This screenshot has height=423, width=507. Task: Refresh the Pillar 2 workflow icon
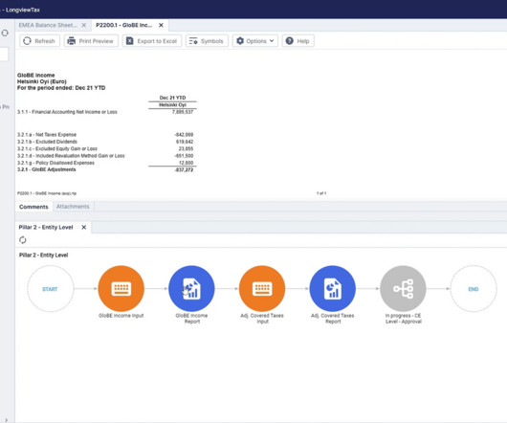click(x=22, y=240)
